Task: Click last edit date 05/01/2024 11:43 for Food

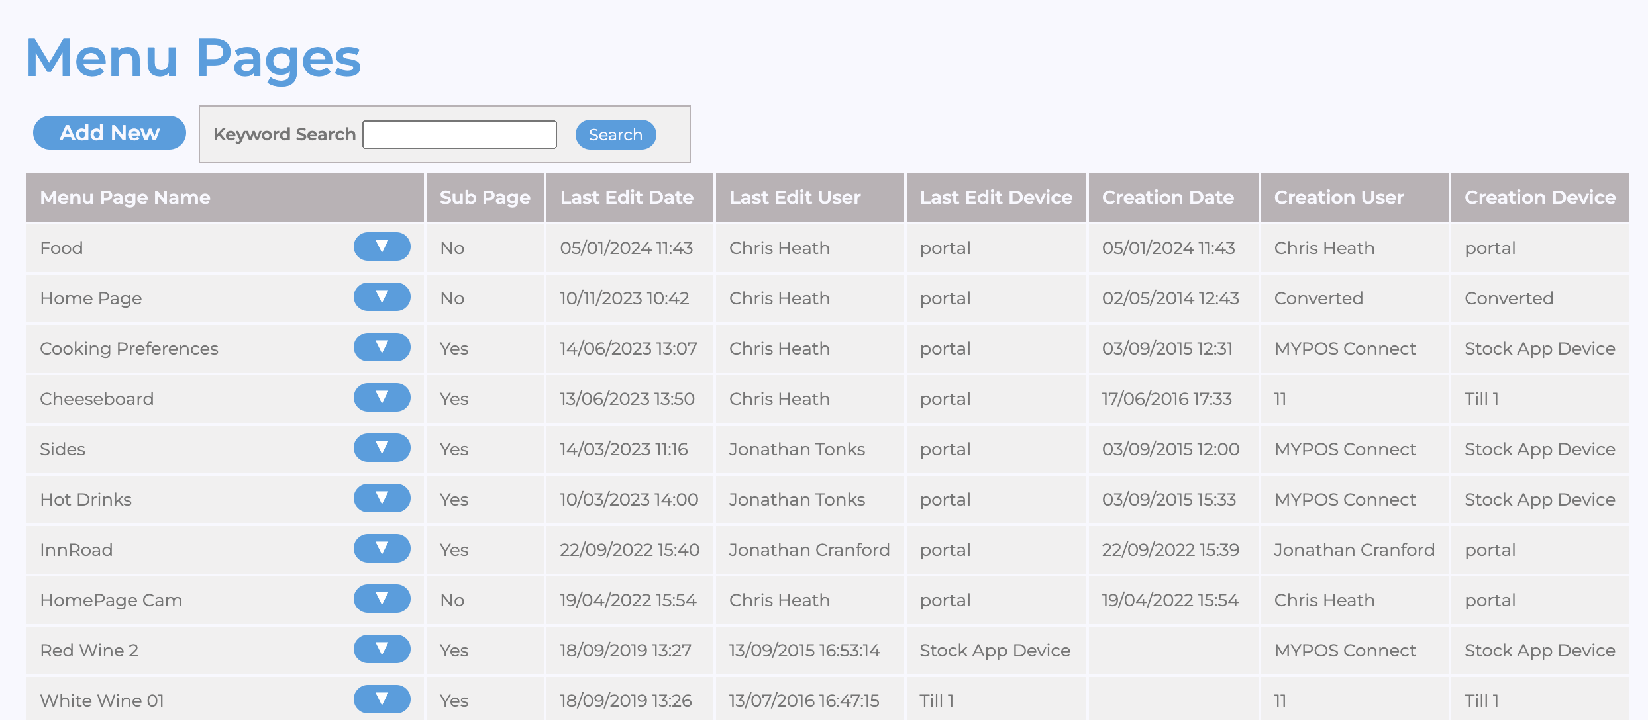Action: 627,248
